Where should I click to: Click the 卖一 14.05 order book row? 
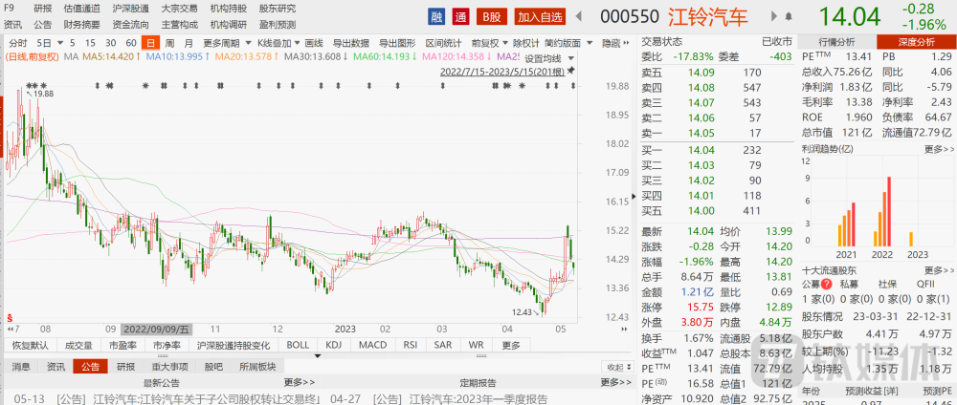[x=716, y=135]
